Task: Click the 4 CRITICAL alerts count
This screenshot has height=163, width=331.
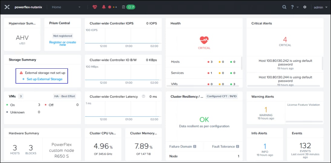Action: coord(285,41)
